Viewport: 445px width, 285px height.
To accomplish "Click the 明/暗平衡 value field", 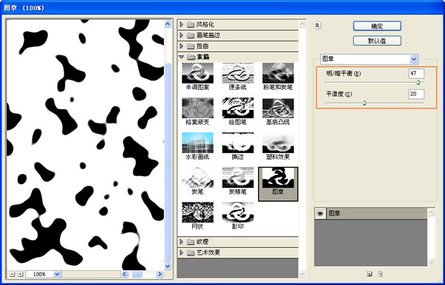I will coord(416,73).
